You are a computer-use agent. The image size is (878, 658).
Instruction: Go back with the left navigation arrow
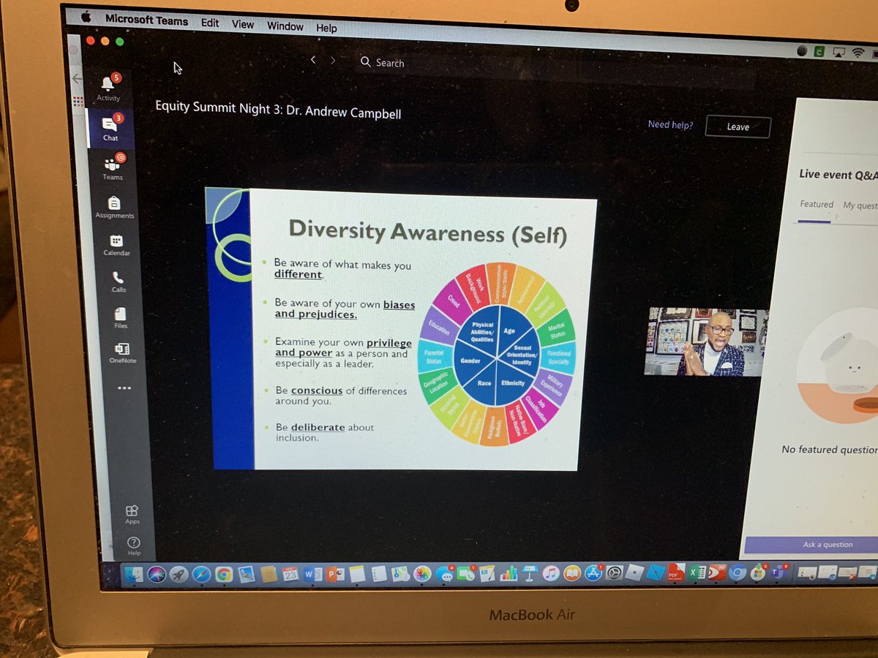[x=313, y=60]
